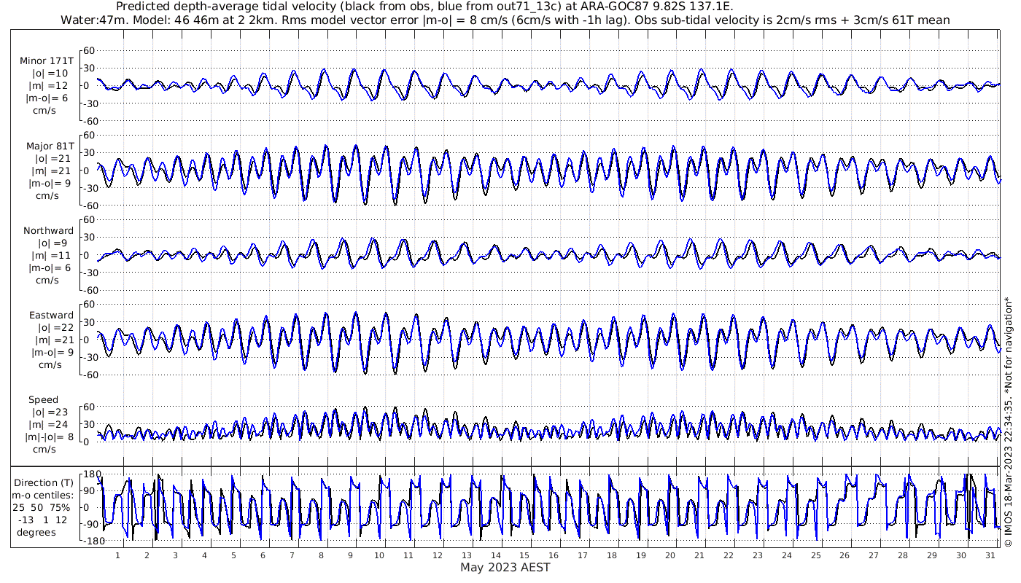Click the '|m-o|= 6' value under Minor 171T
The height and width of the screenshot is (583, 1021).
coord(48,98)
